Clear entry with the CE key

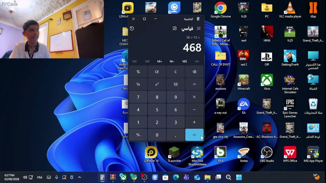pyautogui.click(x=157, y=72)
